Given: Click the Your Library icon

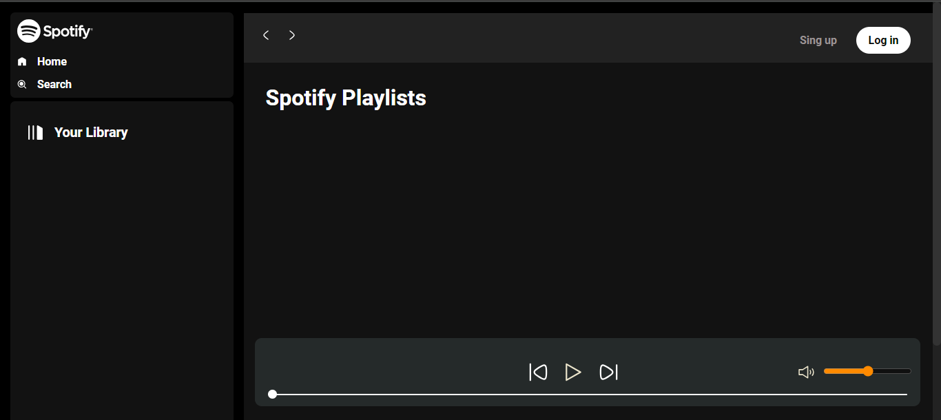Looking at the screenshot, I should [34, 132].
